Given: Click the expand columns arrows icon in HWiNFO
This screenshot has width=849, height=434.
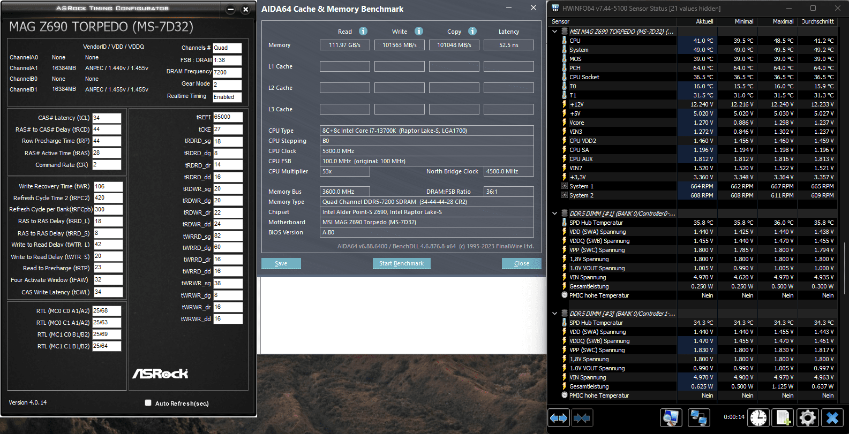Looking at the screenshot, I should [x=559, y=417].
